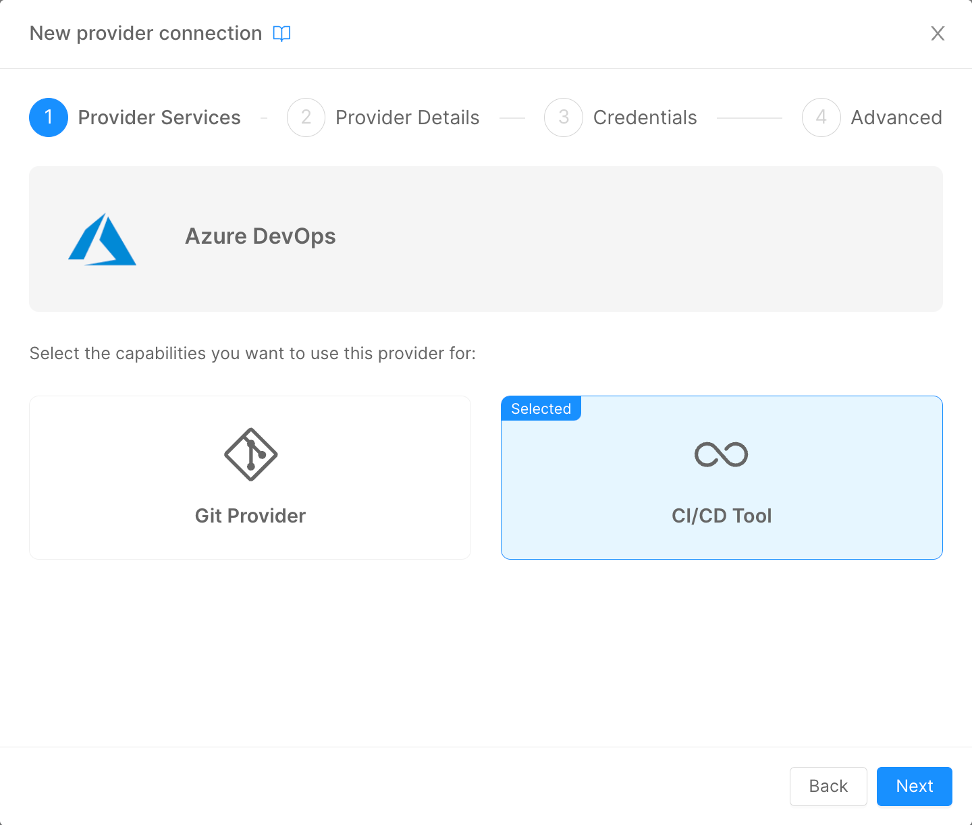
Task: Click the Selected badge on CI/CD card
Action: 541,408
